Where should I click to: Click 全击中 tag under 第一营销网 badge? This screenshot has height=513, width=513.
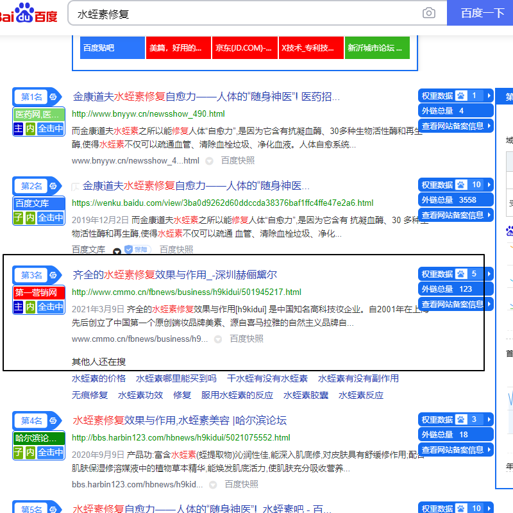51,307
